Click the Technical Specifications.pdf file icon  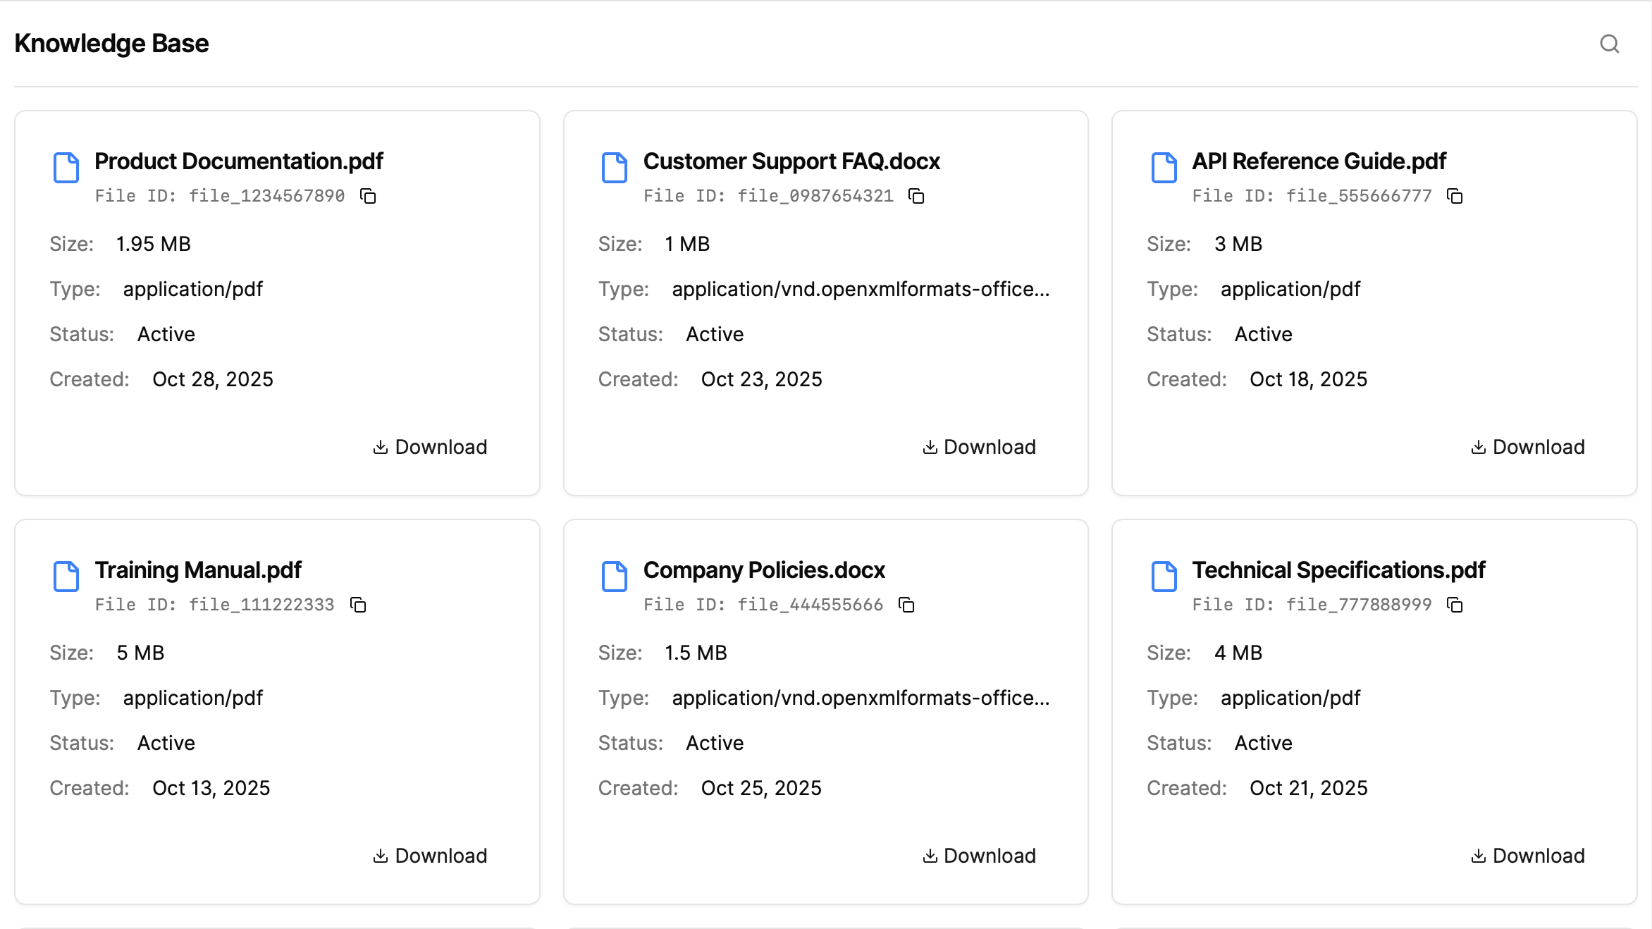[x=1164, y=577]
